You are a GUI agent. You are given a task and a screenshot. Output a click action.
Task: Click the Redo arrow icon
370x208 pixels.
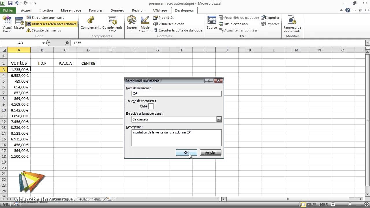click(x=26, y=3)
